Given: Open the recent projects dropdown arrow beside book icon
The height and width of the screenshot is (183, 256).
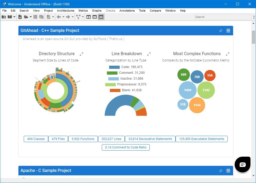Looking at the screenshot, I should [x=14, y=17].
